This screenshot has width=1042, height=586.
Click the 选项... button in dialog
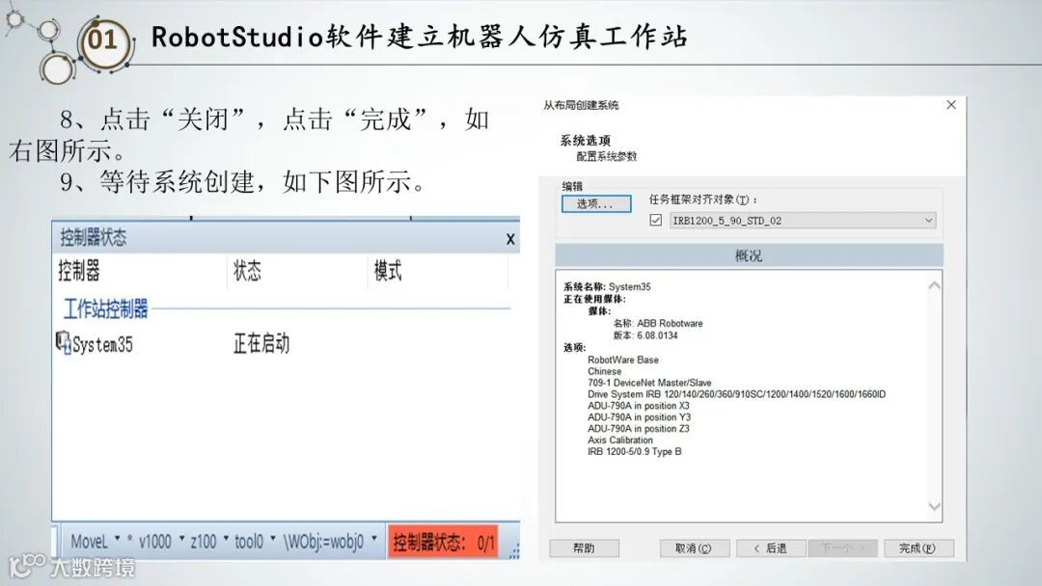[x=596, y=203]
